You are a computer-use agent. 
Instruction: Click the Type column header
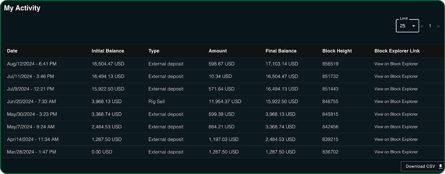point(154,51)
